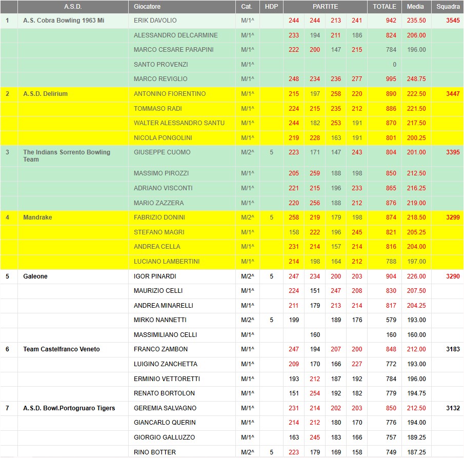The height and width of the screenshot is (458, 464).
Task: Click the Media column header
Action: click(415, 7)
